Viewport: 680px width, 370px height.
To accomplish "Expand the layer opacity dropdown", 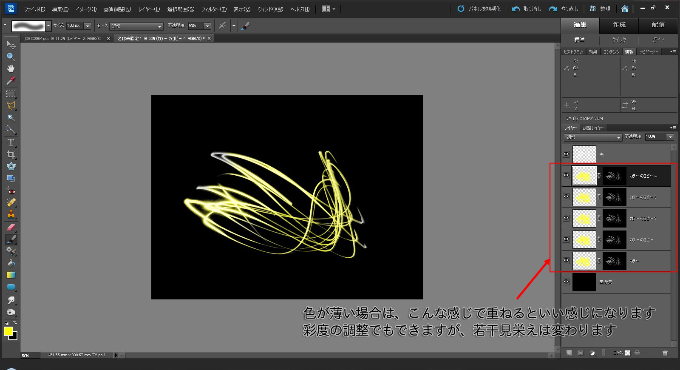I will click(670, 137).
